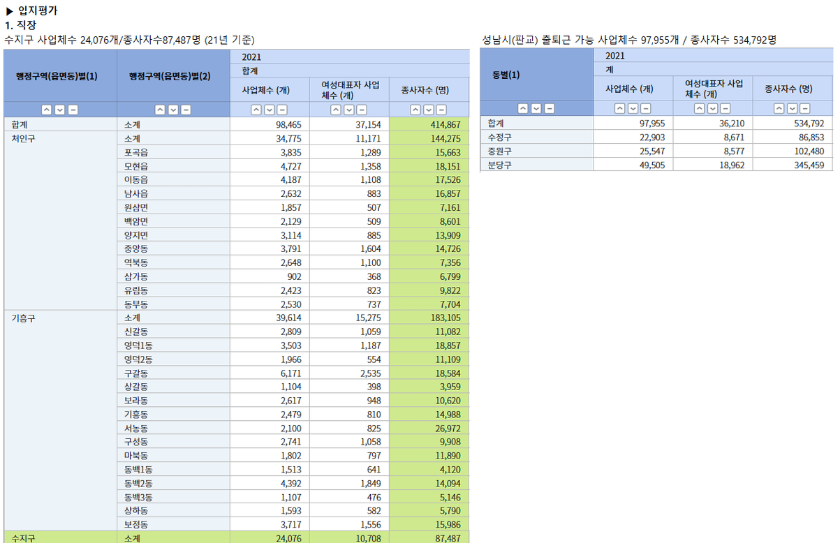The image size is (840, 543).
Task: Sort 행정구역(읍면동)별(2) column ascending arrow
Action: tap(159, 110)
